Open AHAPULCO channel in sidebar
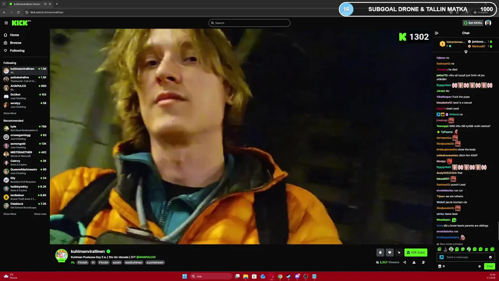The width and height of the screenshot is (499, 281). click(x=25, y=88)
